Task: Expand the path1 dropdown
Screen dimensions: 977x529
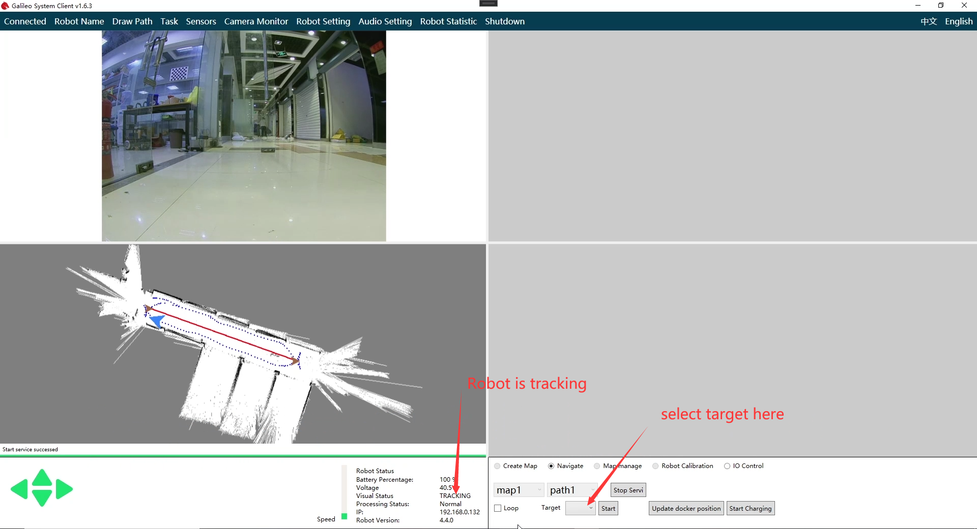Action: (x=572, y=490)
